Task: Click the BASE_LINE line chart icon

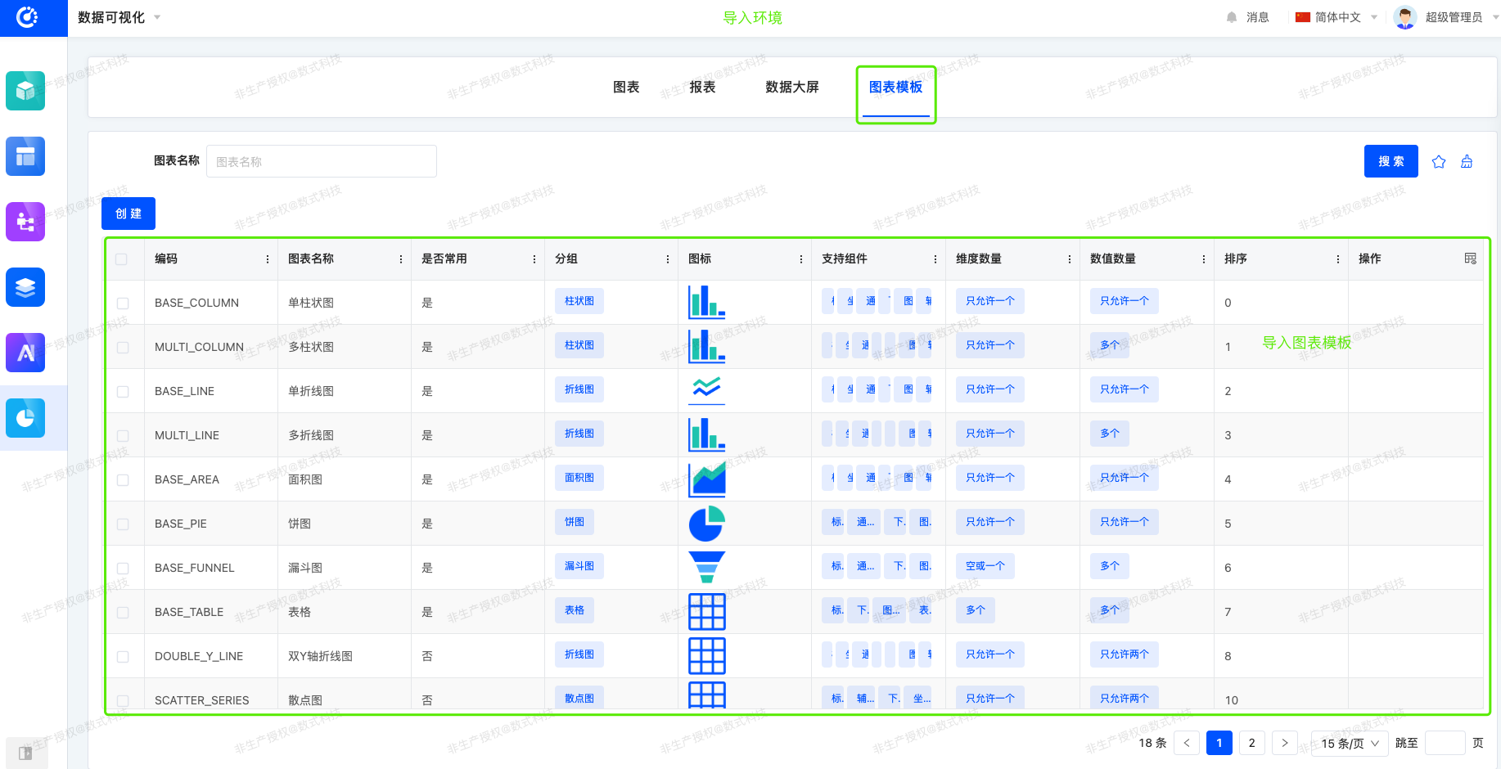Action: [x=707, y=390]
